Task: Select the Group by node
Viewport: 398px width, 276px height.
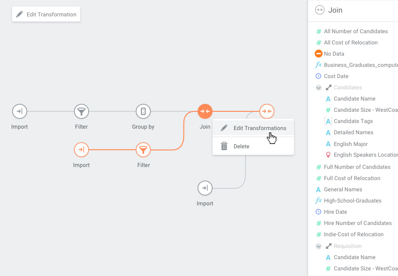Action: [x=143, y=111]
